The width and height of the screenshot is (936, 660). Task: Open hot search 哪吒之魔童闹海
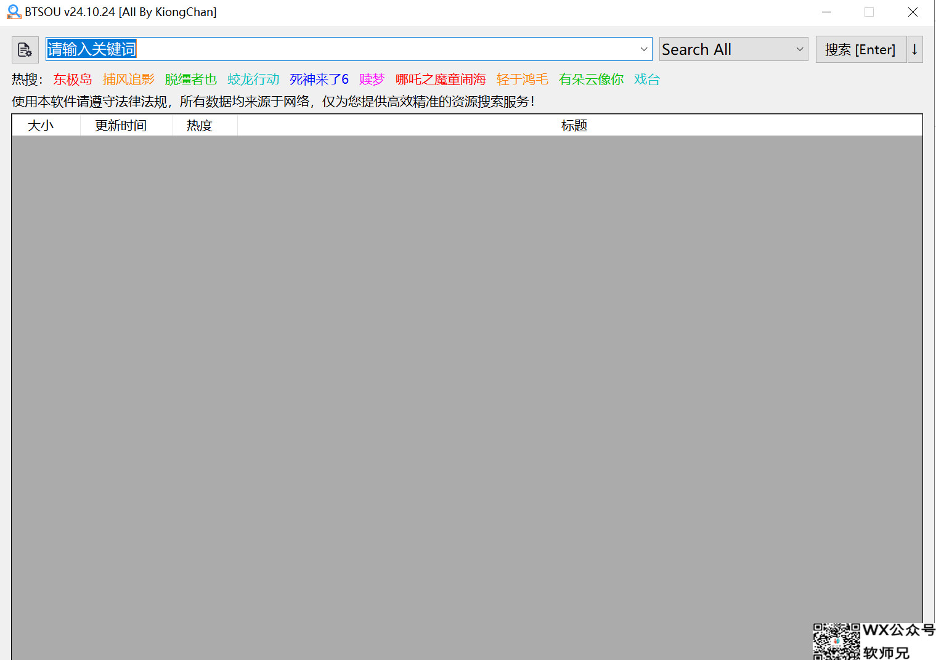pyautogui.click(x=440, y=79)
